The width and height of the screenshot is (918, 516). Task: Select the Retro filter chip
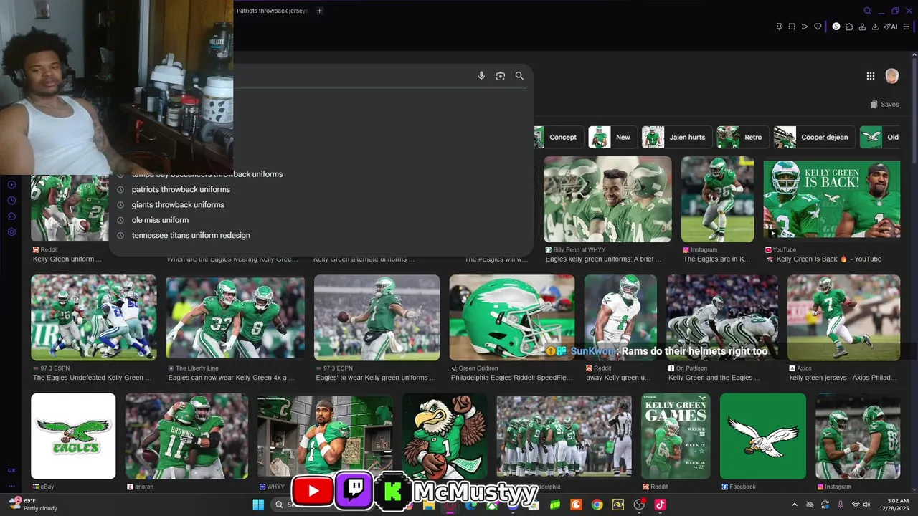pyautogui.click(x=743, y=137)
